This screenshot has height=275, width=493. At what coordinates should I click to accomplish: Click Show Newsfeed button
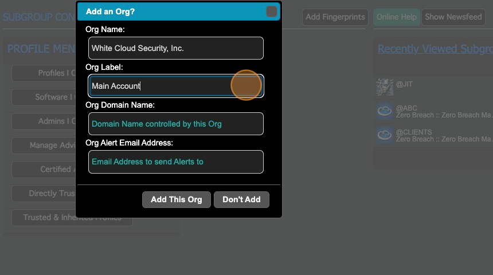453,17
